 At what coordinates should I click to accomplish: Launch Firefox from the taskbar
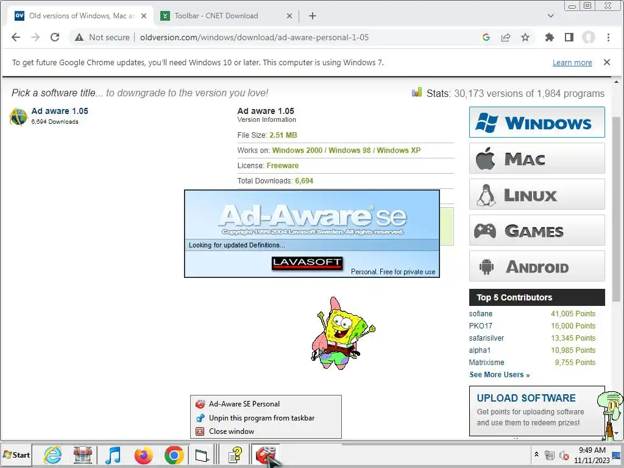[143, 455]
